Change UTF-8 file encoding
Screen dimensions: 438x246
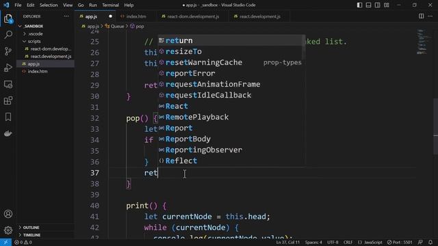[333, 243]
